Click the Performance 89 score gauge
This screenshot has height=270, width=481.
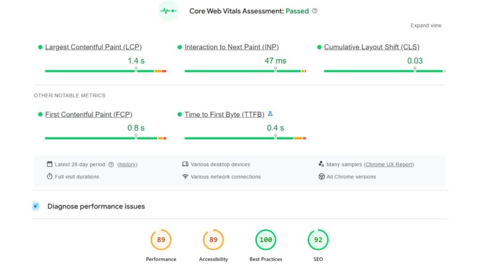tap(161, 240)
